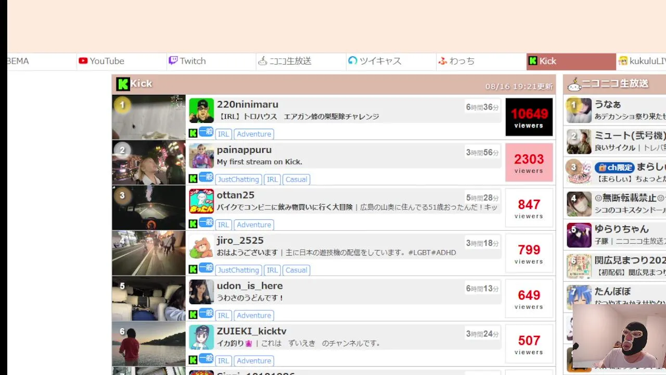666x375 pixels.
Task: Open ZUIEKI_kicktv avatar icon
Action: click(x=201, y=337)
